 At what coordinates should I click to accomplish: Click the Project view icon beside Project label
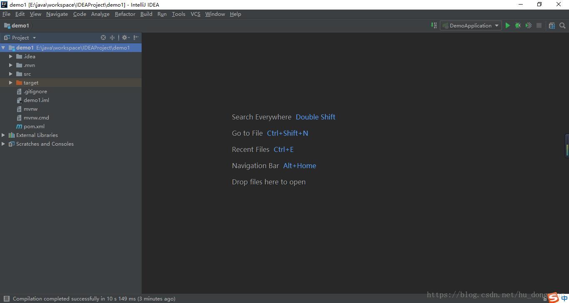pos(7,37)
